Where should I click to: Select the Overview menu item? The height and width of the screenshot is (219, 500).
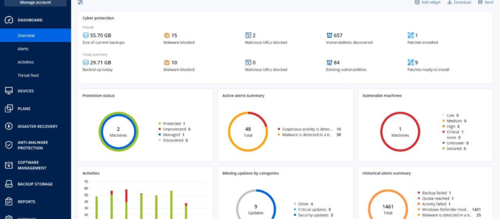[35, 35]
